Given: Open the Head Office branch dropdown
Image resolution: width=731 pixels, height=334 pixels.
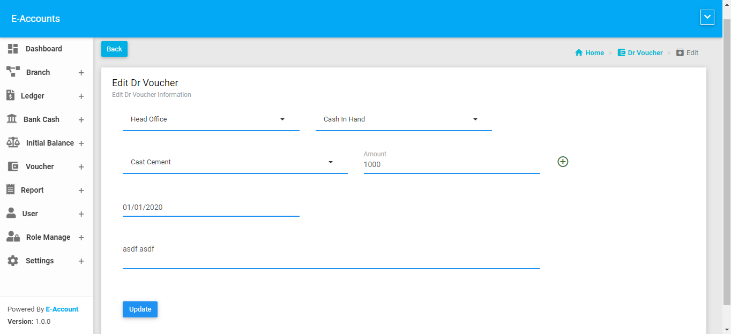Looking at the screenshot, I should [211, 119].
